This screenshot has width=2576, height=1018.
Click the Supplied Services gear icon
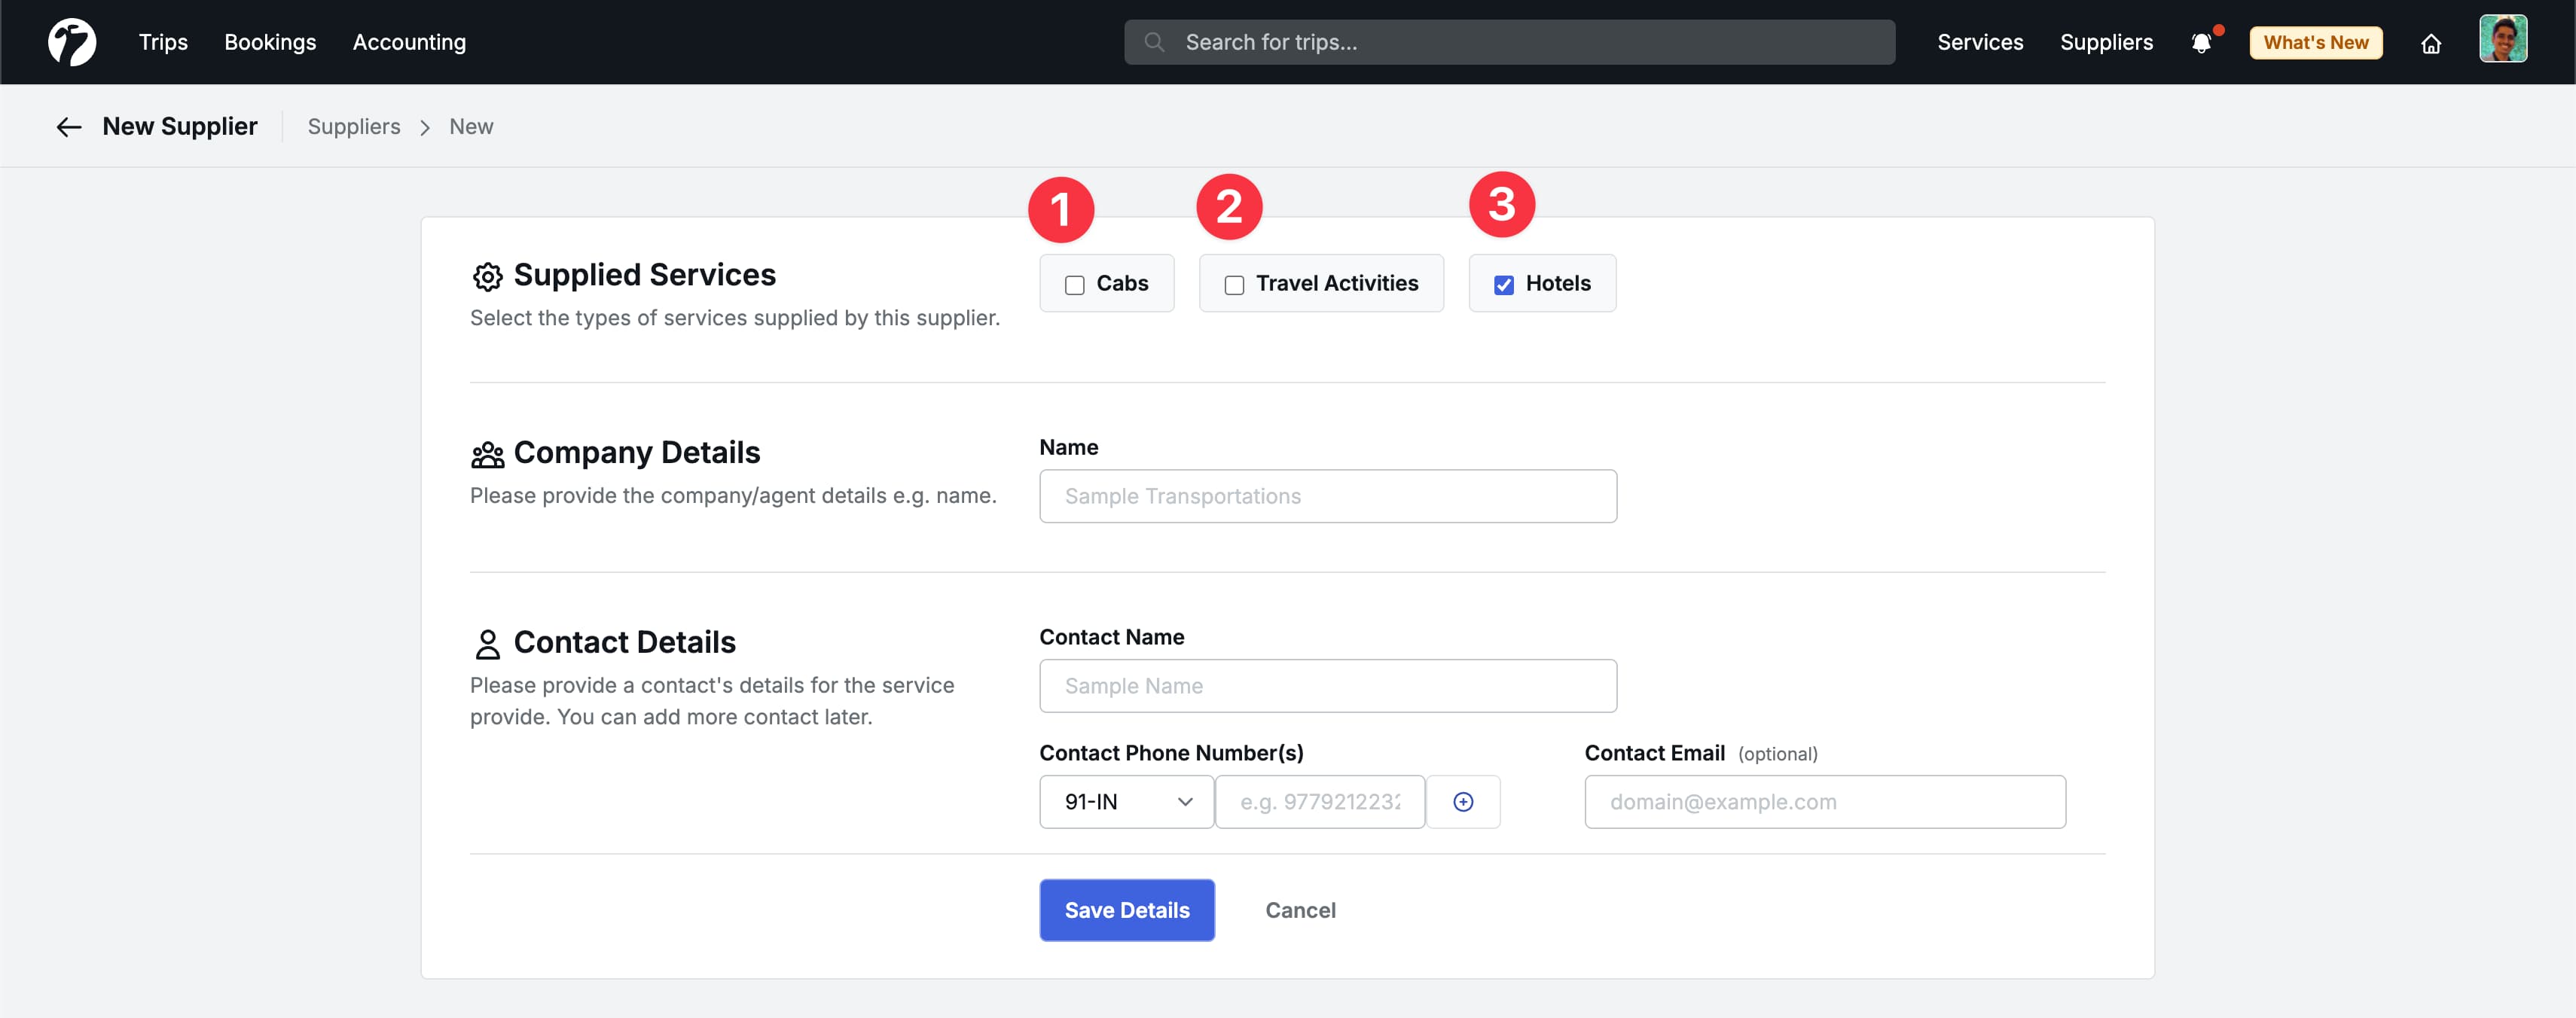(x=487, y=277)
